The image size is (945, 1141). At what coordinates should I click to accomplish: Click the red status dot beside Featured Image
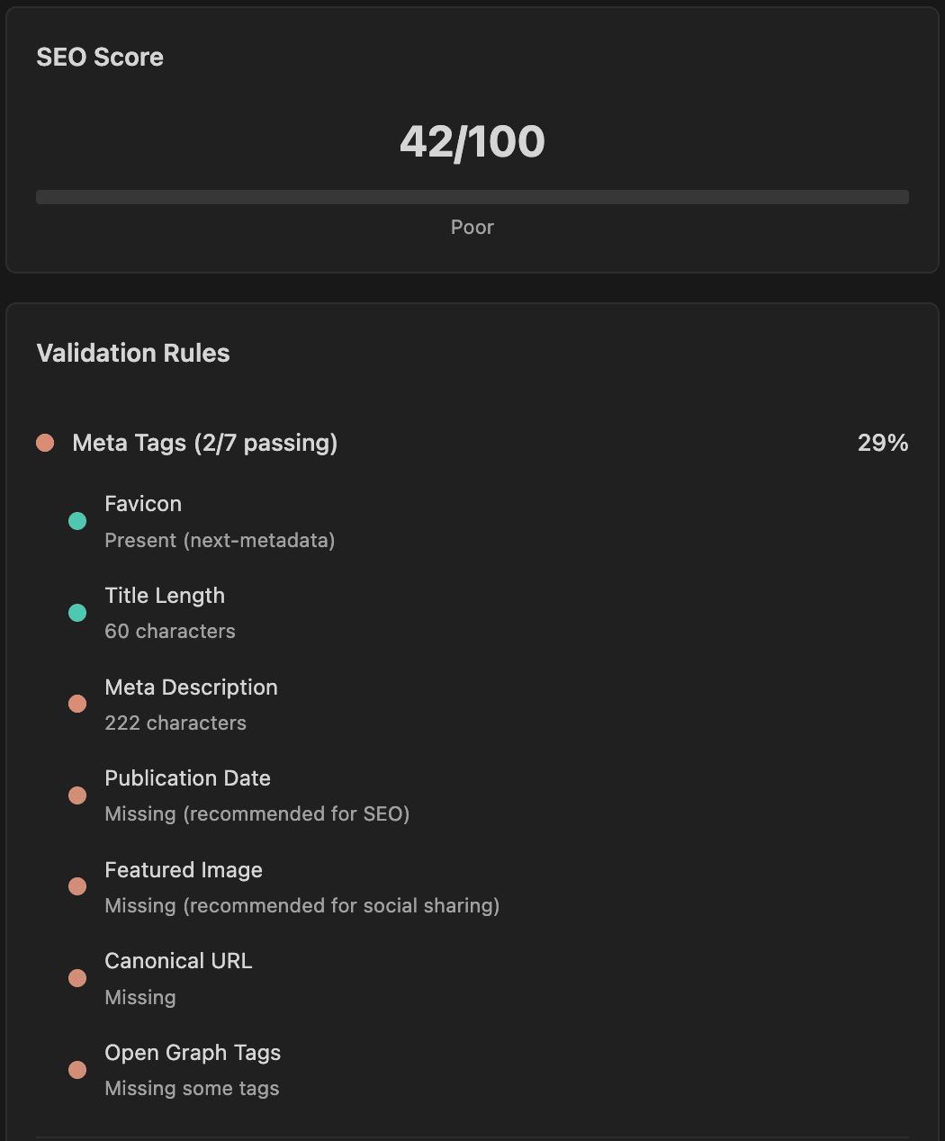tap(77, 886)
